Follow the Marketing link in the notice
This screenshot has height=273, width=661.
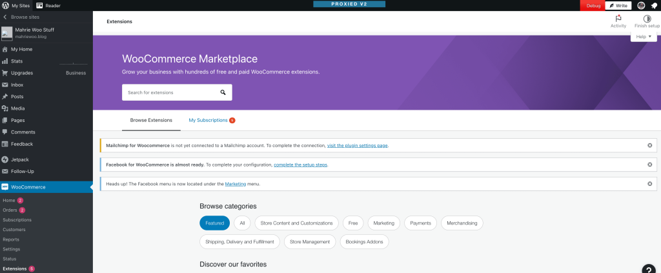(235, 184)
